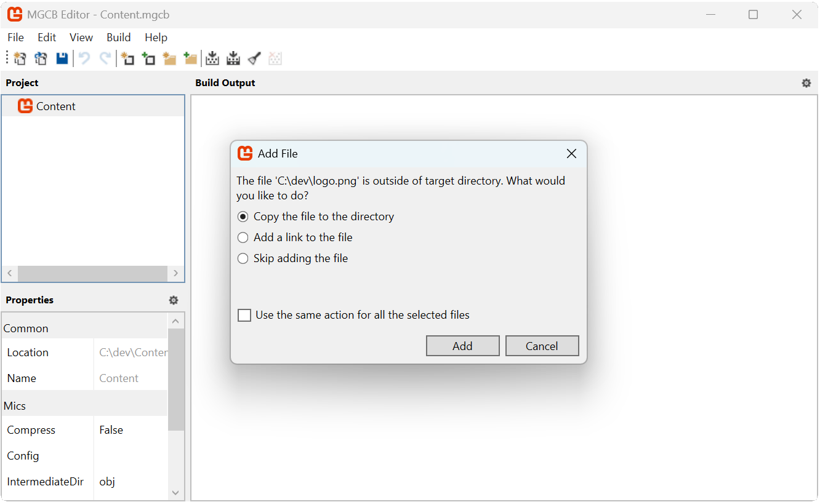Cancel the Add File dialog
Image resolution: width=820 pixels, height=502 pixels.
coord(542,345)
